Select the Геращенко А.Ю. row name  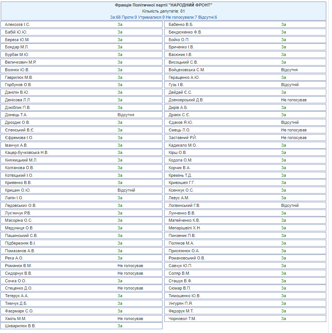point(184,77)
